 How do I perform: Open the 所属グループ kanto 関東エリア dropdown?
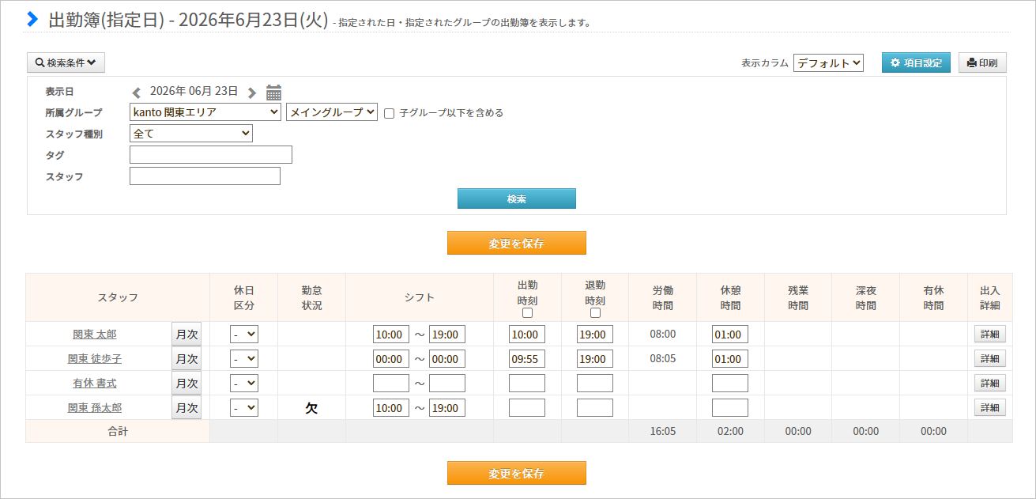205,112
